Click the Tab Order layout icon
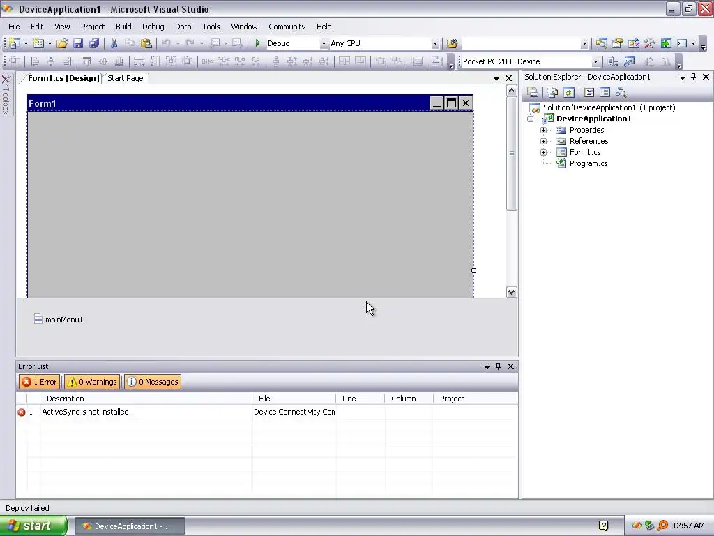The image size is (714, 536). coord(436,61)
